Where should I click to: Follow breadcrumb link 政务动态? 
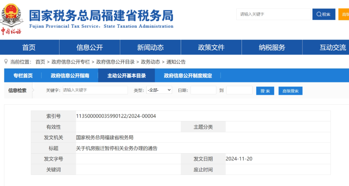[151, 62]
